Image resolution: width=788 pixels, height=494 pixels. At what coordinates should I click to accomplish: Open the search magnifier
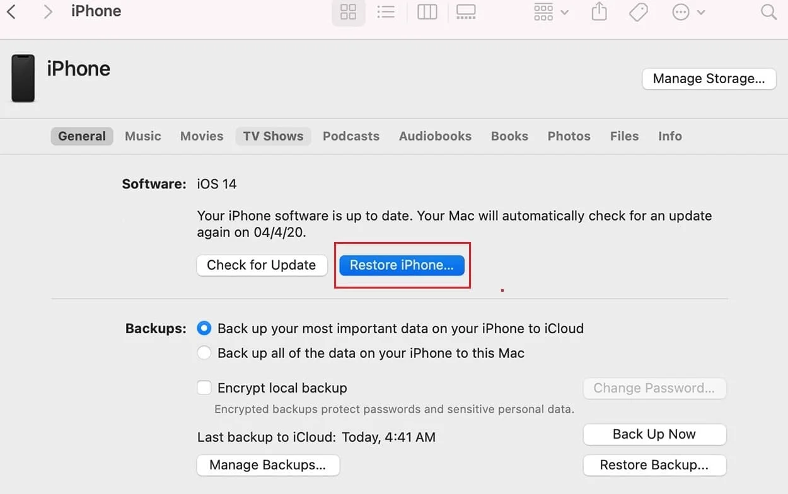pyautogui.click(x=767, y=12)
